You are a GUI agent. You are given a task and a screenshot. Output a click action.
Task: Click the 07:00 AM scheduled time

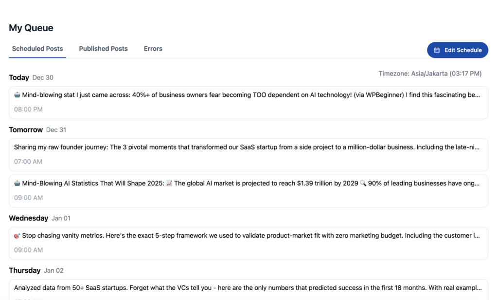pos(28,161)
